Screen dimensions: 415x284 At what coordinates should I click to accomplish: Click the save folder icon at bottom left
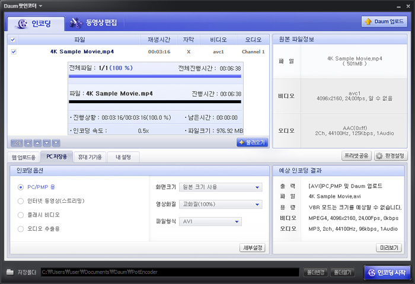(10, 272)
